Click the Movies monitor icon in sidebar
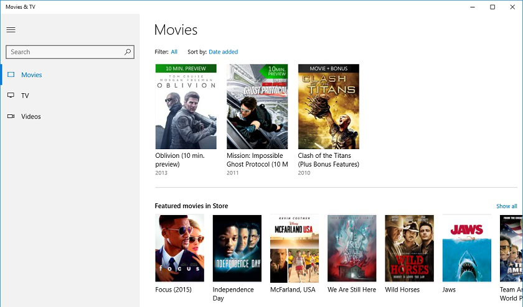 point(11,75)
